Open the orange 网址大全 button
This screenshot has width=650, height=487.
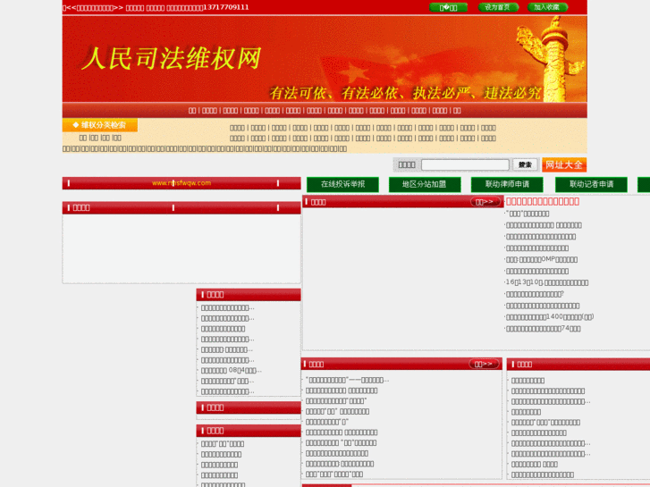(x=564, y=165)
